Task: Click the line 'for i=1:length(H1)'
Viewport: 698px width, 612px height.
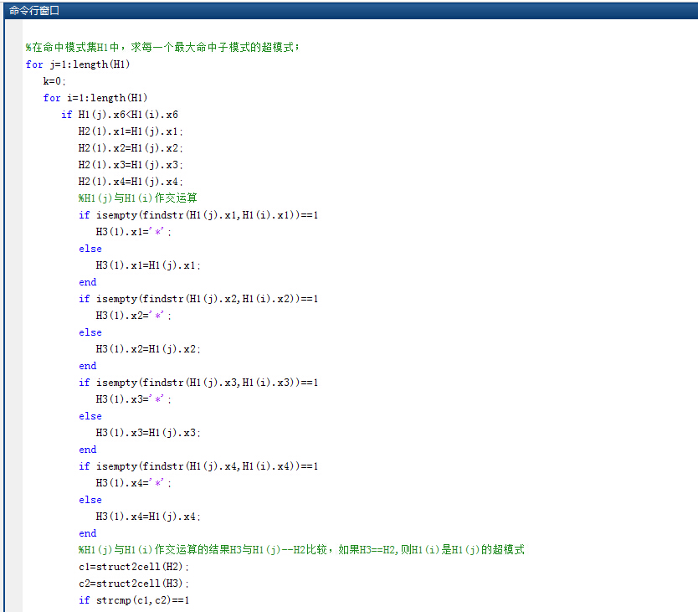Action: click(95, 98)
